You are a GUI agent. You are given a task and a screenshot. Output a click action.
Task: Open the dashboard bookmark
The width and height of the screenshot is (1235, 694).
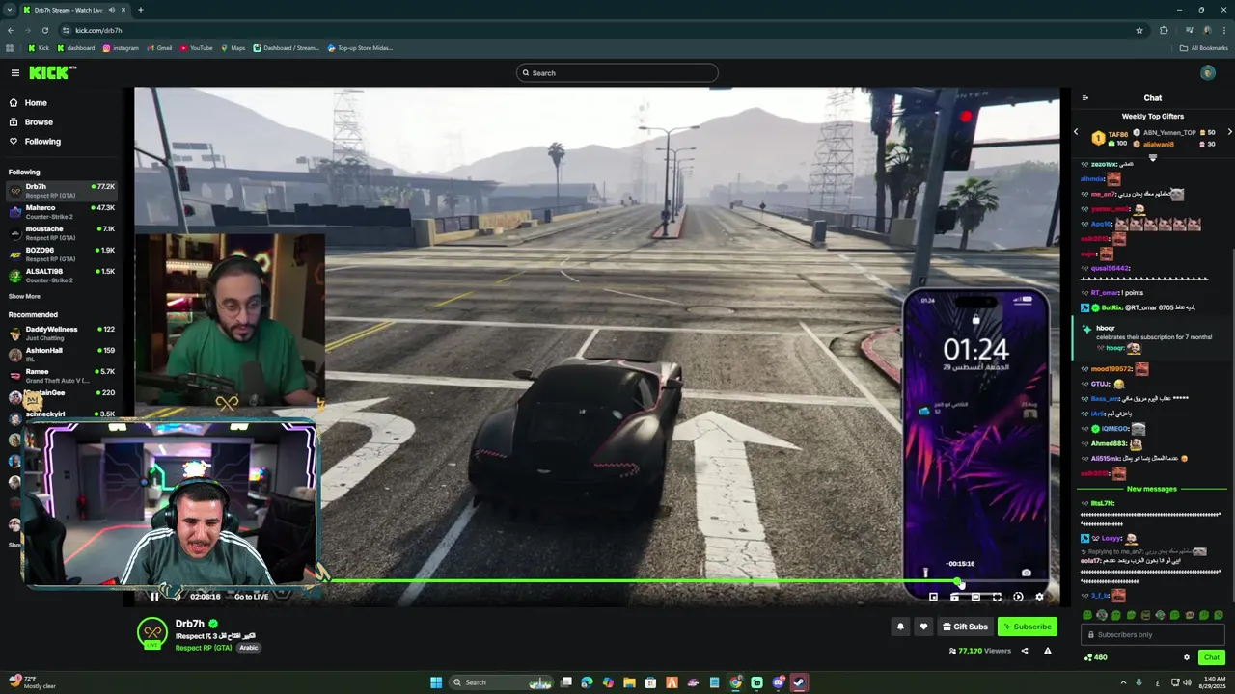pos(76,48)
